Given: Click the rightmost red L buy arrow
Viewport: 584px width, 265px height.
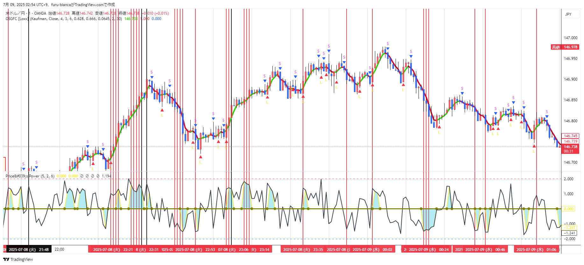Looking at the screenshot, I should click(x=534, y=146).
